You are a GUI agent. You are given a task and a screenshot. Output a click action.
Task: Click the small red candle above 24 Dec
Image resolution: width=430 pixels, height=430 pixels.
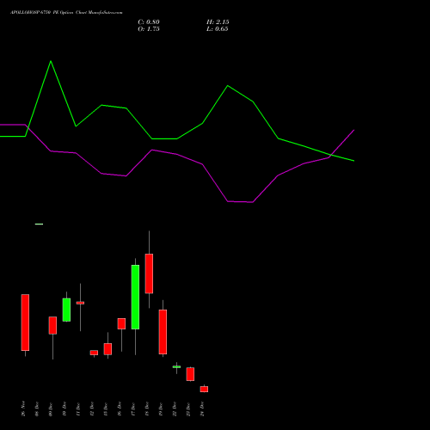tap(204, 389)
